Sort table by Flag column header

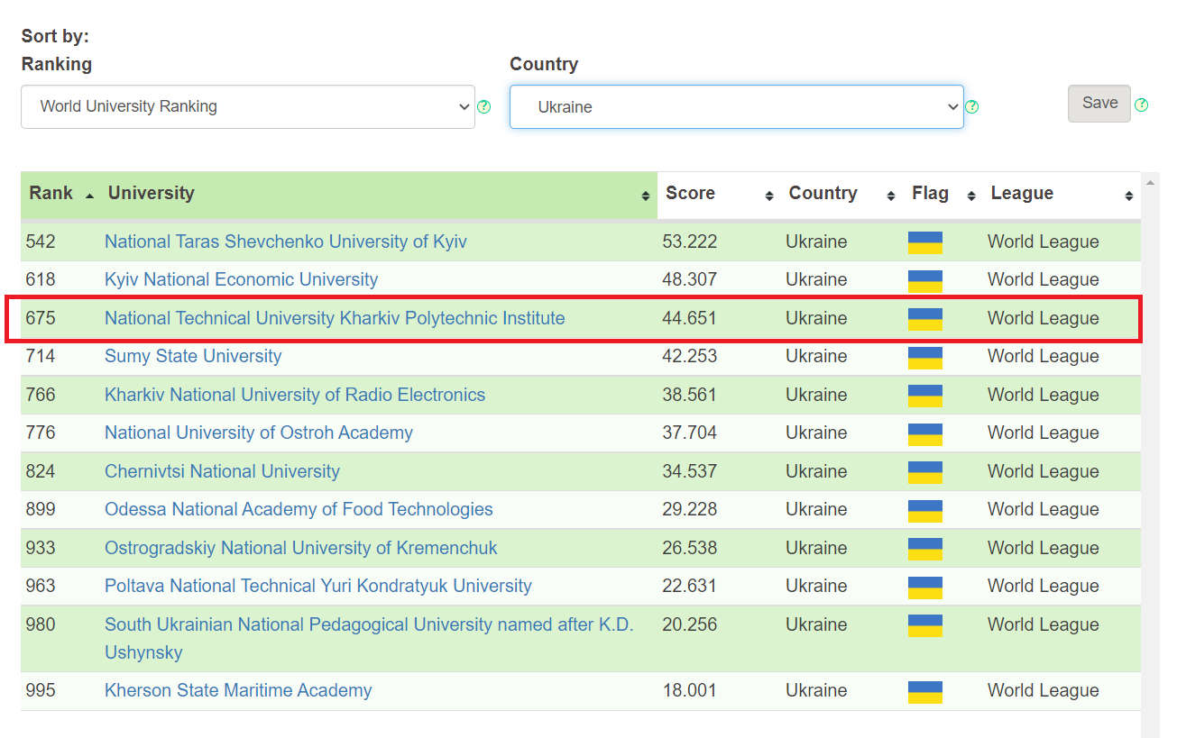tap(943, 194)
